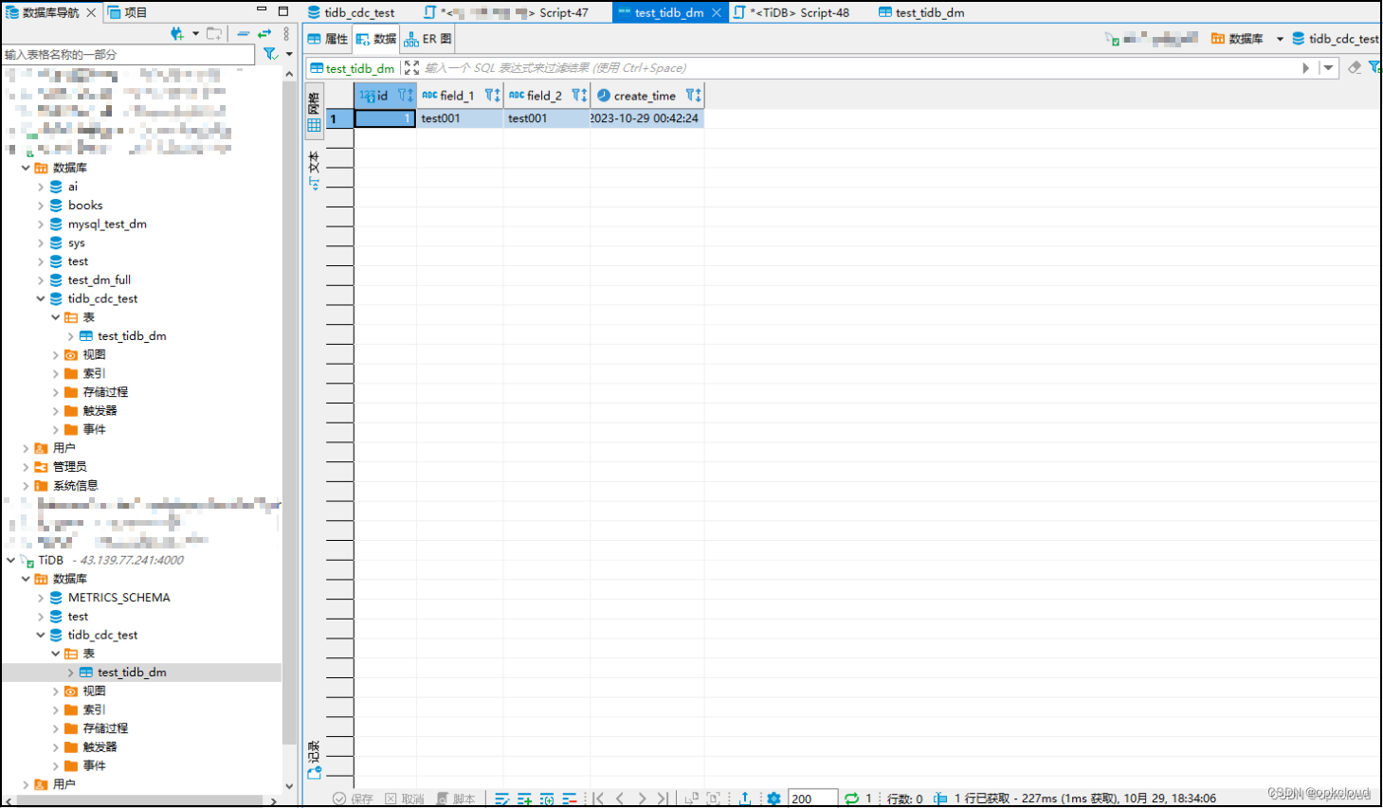
Task: Open the 数据 sub-tab
Action: [x=376, y=39]
